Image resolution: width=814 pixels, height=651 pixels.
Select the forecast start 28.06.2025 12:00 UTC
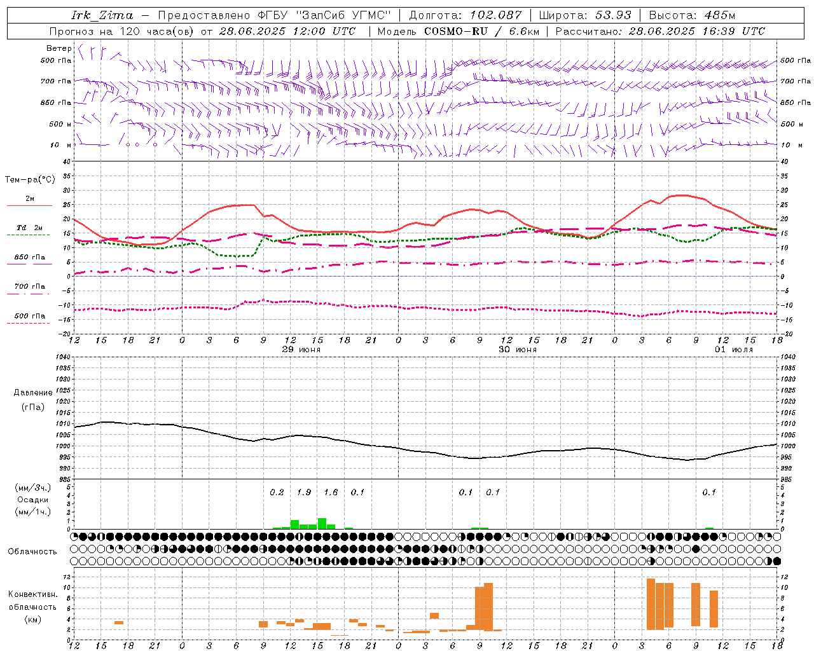coord(287,31)
